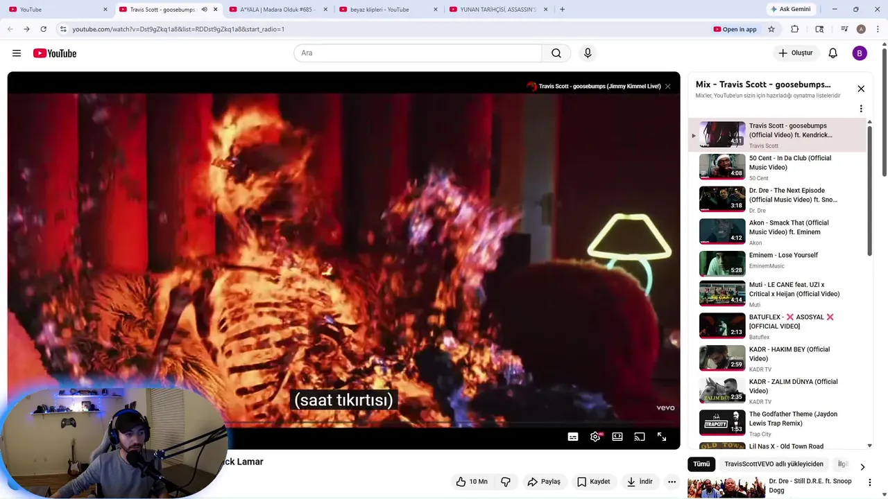
Task: Select the playing Travis Scott goosebumps item
Action: [x=777, y=135]
